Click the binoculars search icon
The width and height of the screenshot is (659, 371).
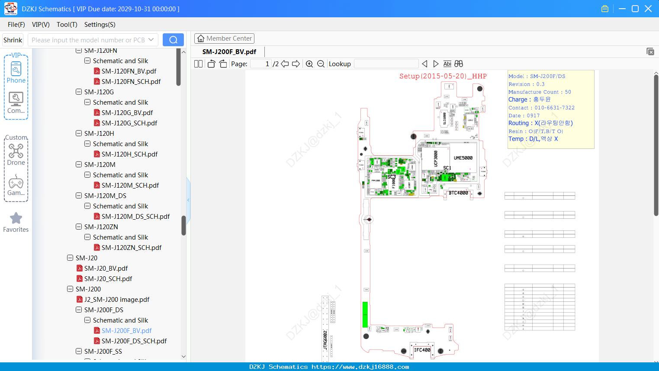(459, 64)
